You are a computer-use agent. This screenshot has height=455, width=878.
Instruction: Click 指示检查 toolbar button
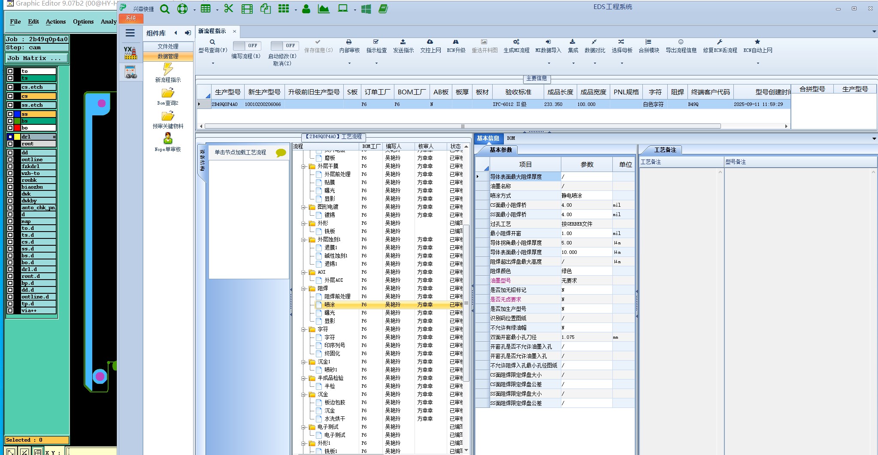pyautogui.click(x=376, y=46)
